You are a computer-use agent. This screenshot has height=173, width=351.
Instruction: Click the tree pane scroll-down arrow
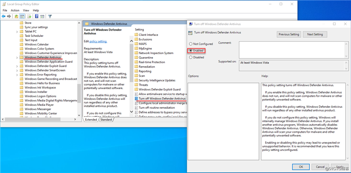click(79, 115)
